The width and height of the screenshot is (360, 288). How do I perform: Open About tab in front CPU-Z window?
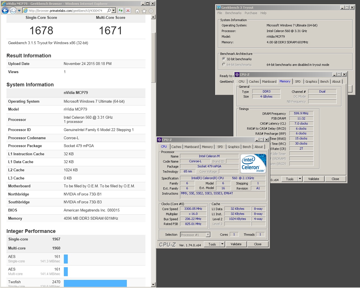258,147
